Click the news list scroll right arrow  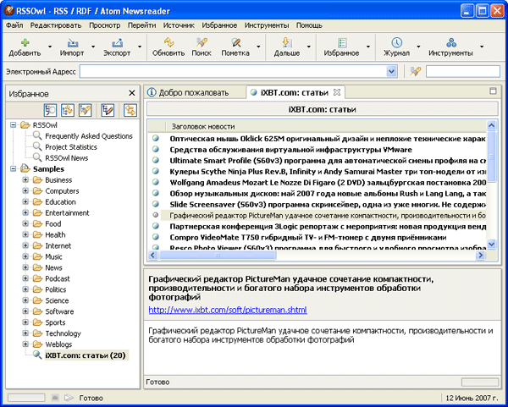[480, 256]
